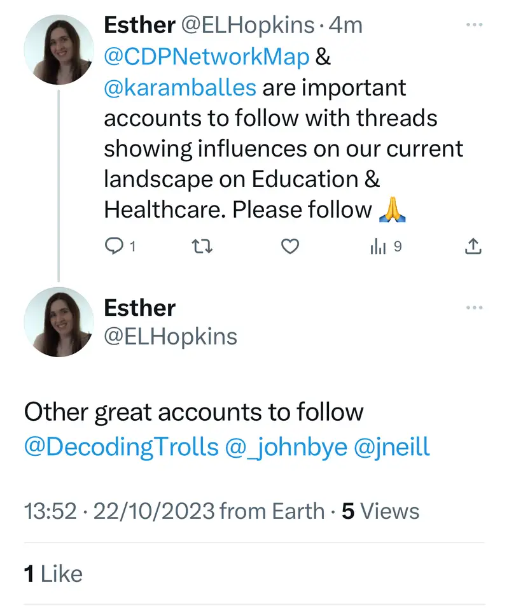This screenshot has height=608, width=509.
Task: Retweet Esther's first tweet
Action: (x=202, y=246)
